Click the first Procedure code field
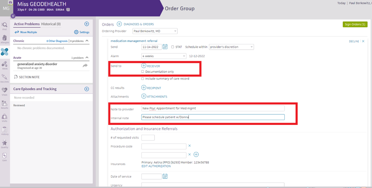The image size is (372, 188). tap(164, 146)
